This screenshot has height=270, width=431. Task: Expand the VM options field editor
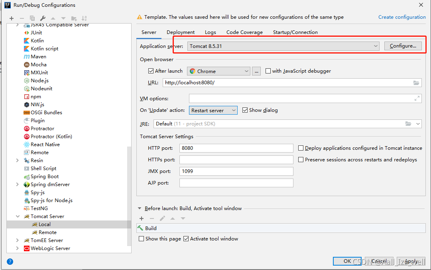click(417, 98)
